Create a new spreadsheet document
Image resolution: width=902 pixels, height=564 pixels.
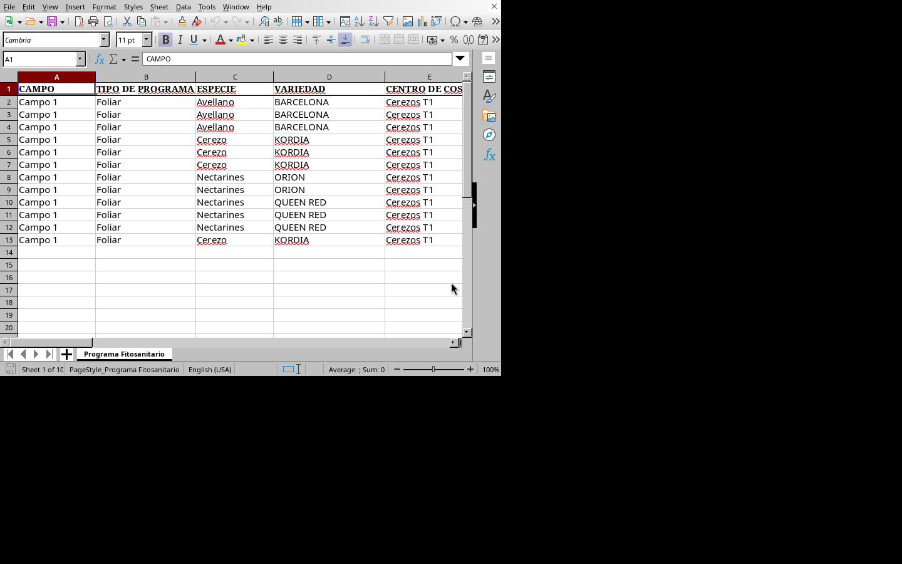click(x=10, y=21)
